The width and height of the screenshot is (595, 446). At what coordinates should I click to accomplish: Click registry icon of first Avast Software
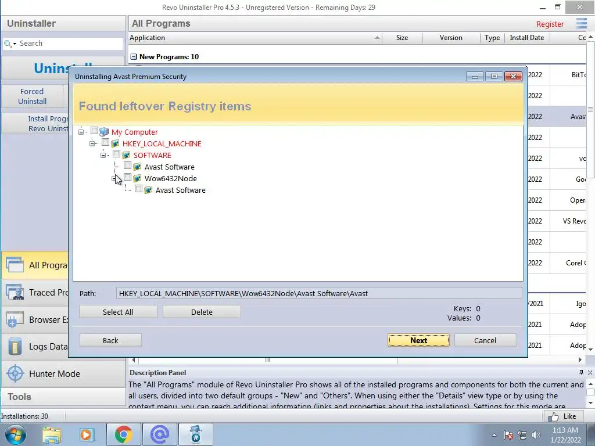click(137, 167)
